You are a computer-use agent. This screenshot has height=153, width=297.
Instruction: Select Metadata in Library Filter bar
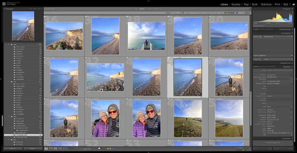[149, 9]
